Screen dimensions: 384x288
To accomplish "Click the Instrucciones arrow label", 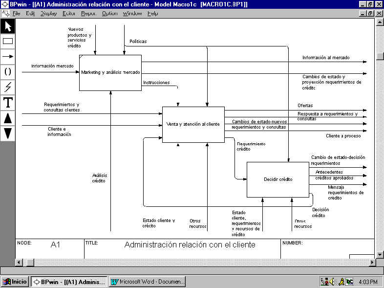I will pyautogui.click(x=156, y=83).
